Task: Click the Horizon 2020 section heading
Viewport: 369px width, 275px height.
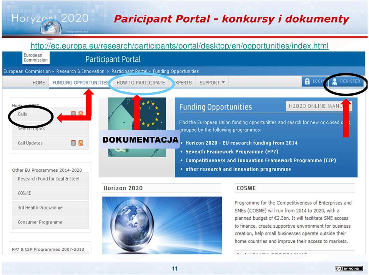Action: click(123, 188)
